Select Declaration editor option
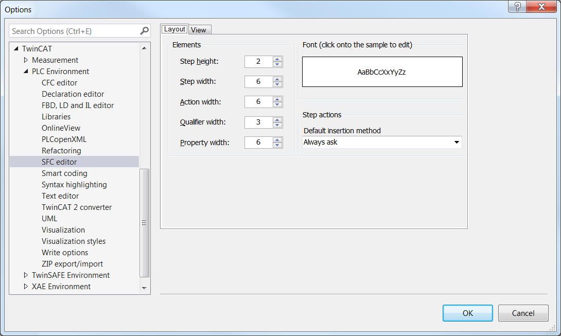Viewport: 561px width, 336px height. pos(73,94)
